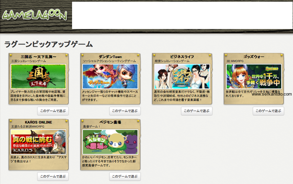This screenshot has width=293, height=184.
Task: Open the 三国志 ～天下乱舞～ game banner
Action: pyautogui.click(x=38, y=76)
